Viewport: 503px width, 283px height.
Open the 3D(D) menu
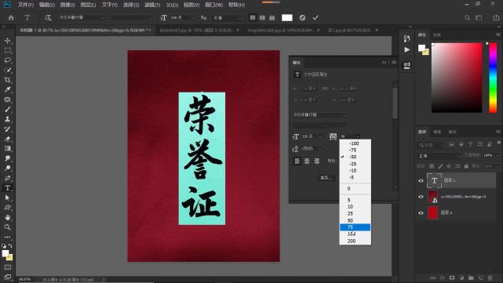pyautogui.click(x=172, y=5)
